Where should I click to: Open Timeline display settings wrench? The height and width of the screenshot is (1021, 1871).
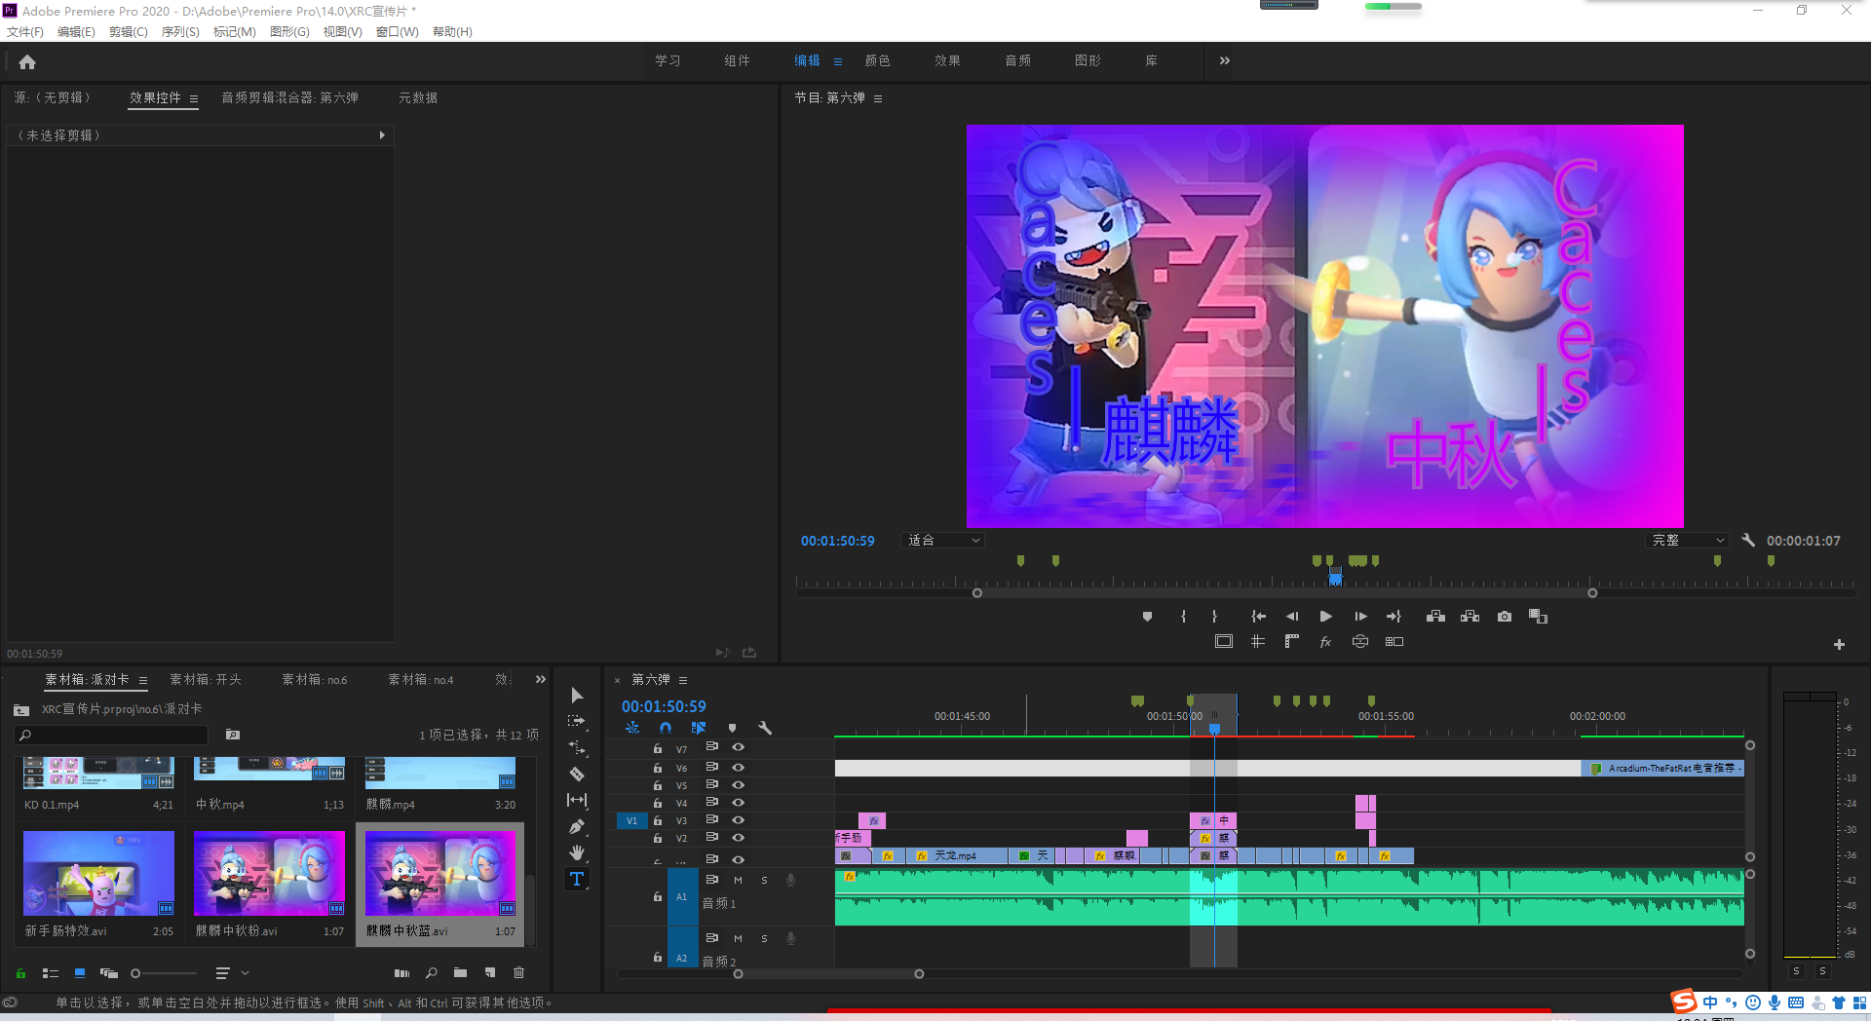765,727
